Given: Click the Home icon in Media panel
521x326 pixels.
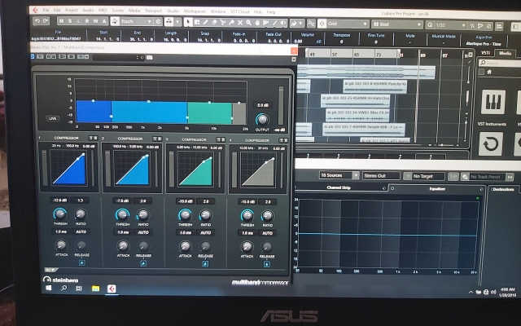Looking at the screenshot, I should [489, 72].
